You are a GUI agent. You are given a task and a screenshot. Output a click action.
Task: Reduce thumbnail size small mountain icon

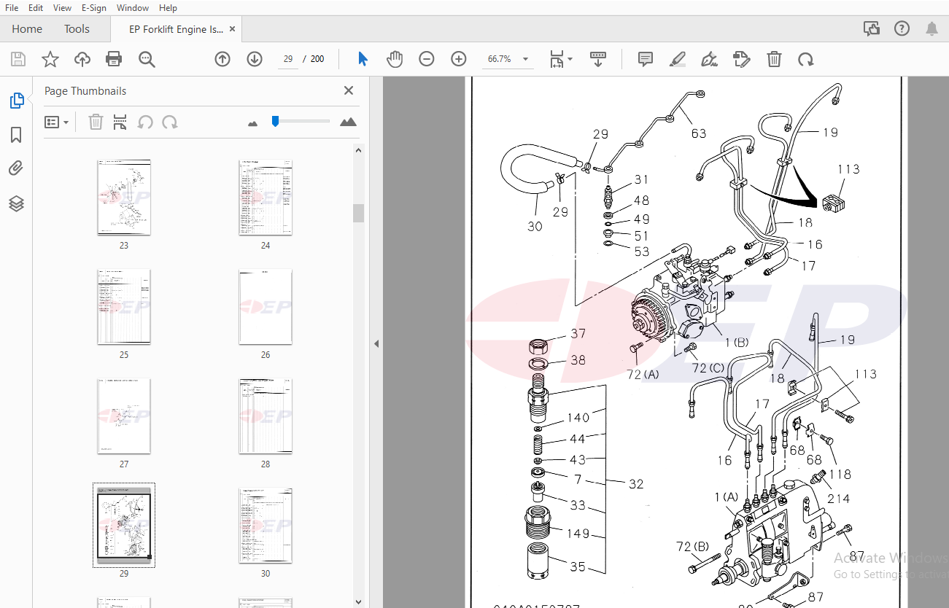253,123
